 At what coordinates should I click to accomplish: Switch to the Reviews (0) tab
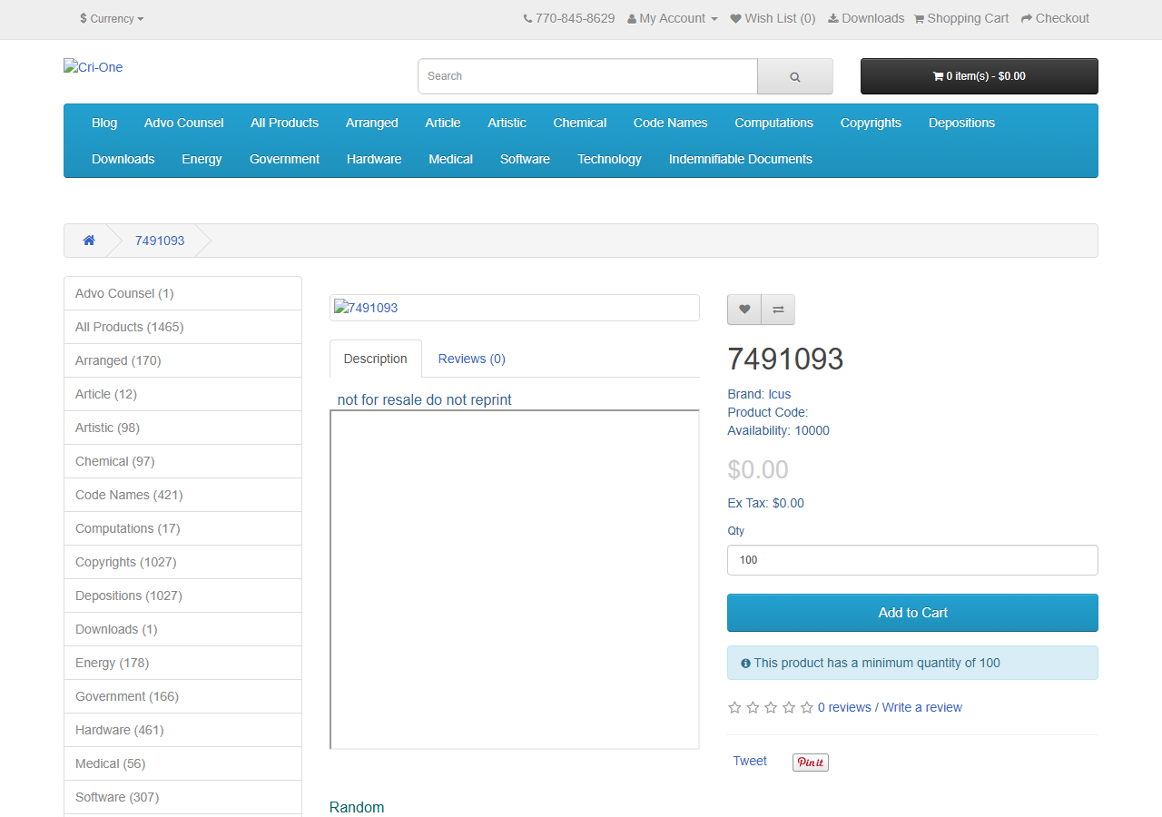(x=472, y=359)
